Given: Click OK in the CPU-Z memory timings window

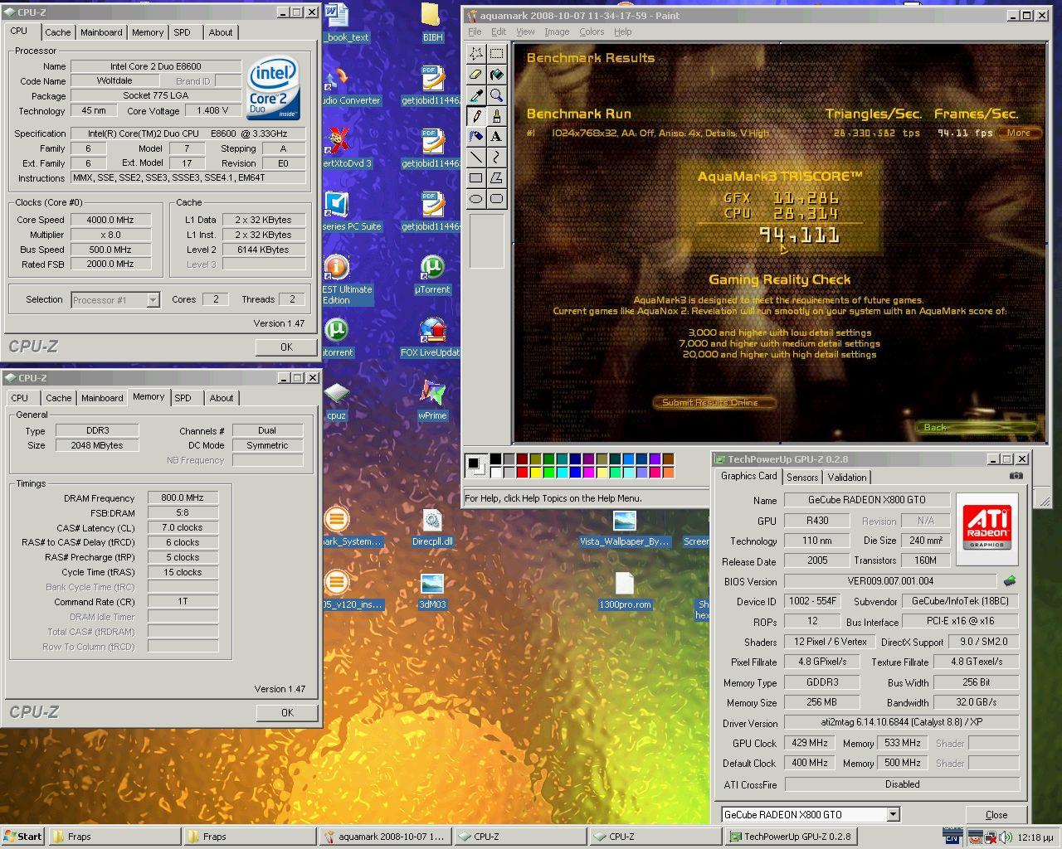Looking at the screenshot, I should pyautogui.click(x=287, y=712).
